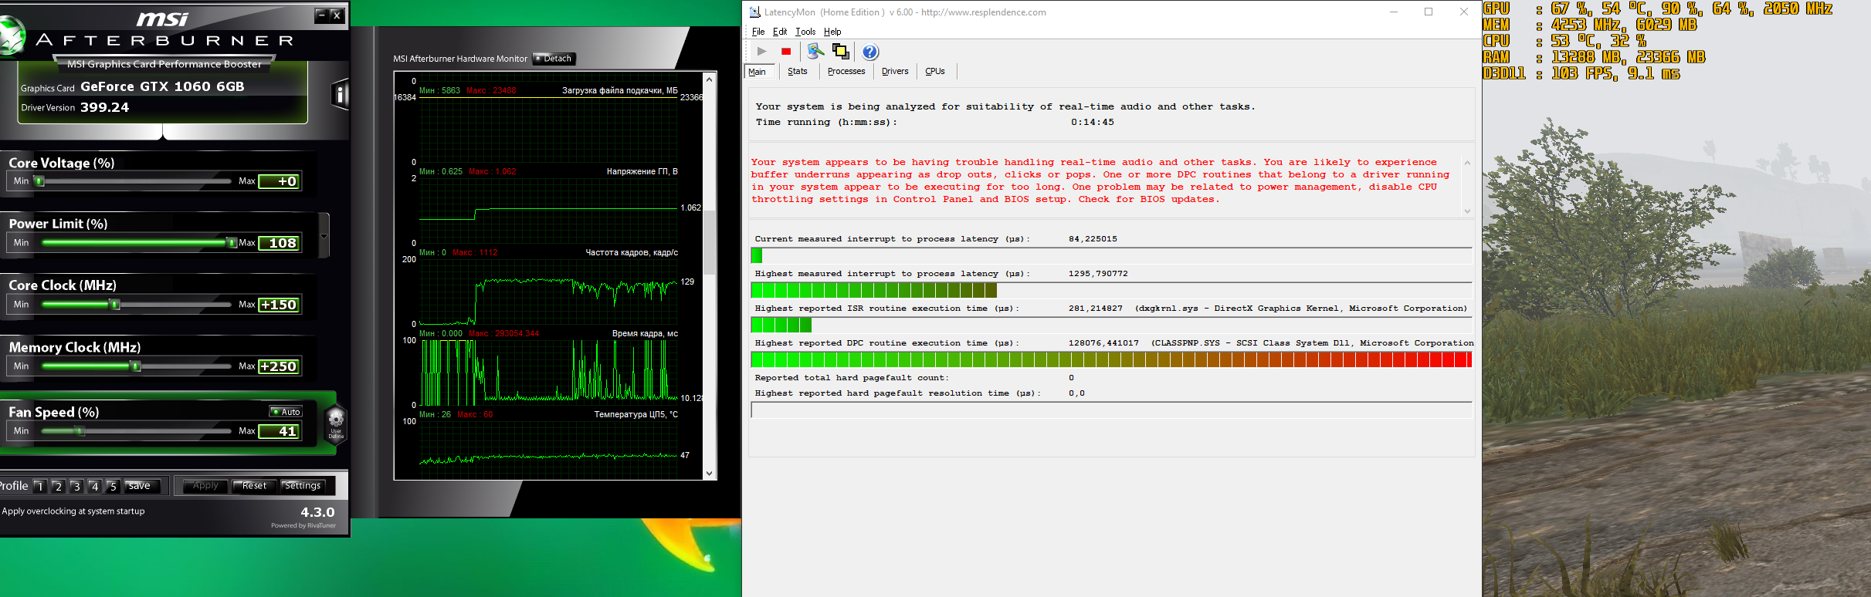The image size is (1871, 597).
Task: Start monitoring with LatencyMon's play button
Action: (761, 52)
